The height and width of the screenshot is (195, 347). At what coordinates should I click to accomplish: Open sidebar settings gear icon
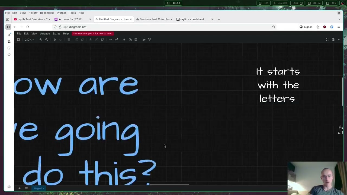pyautogui.click(x=9, y=187)
